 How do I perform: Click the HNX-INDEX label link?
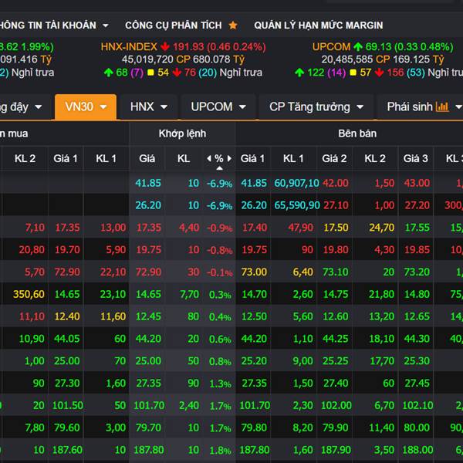coord(129,47)
